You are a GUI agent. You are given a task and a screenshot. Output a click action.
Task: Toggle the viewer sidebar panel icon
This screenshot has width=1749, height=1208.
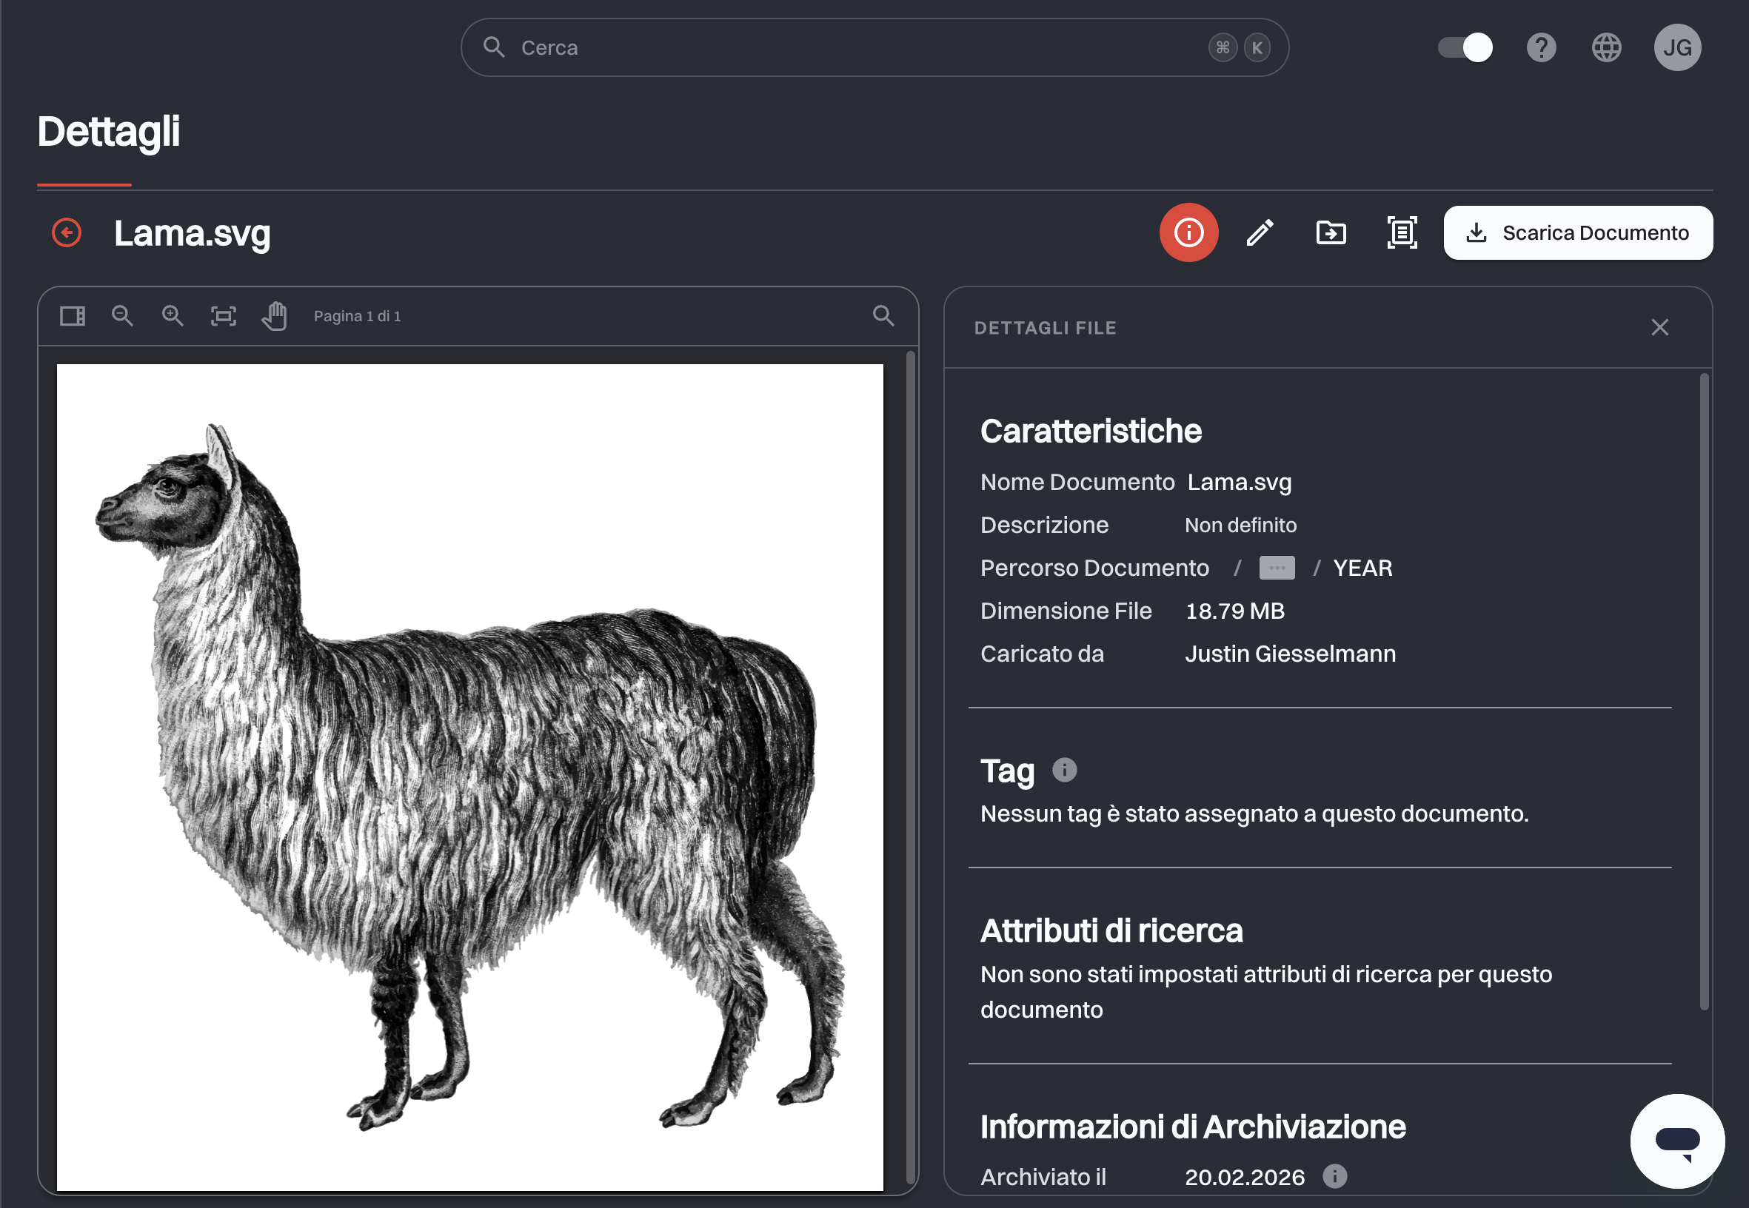point(73,315)
